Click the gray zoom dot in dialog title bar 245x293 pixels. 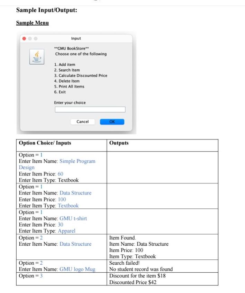click(36, 38)
